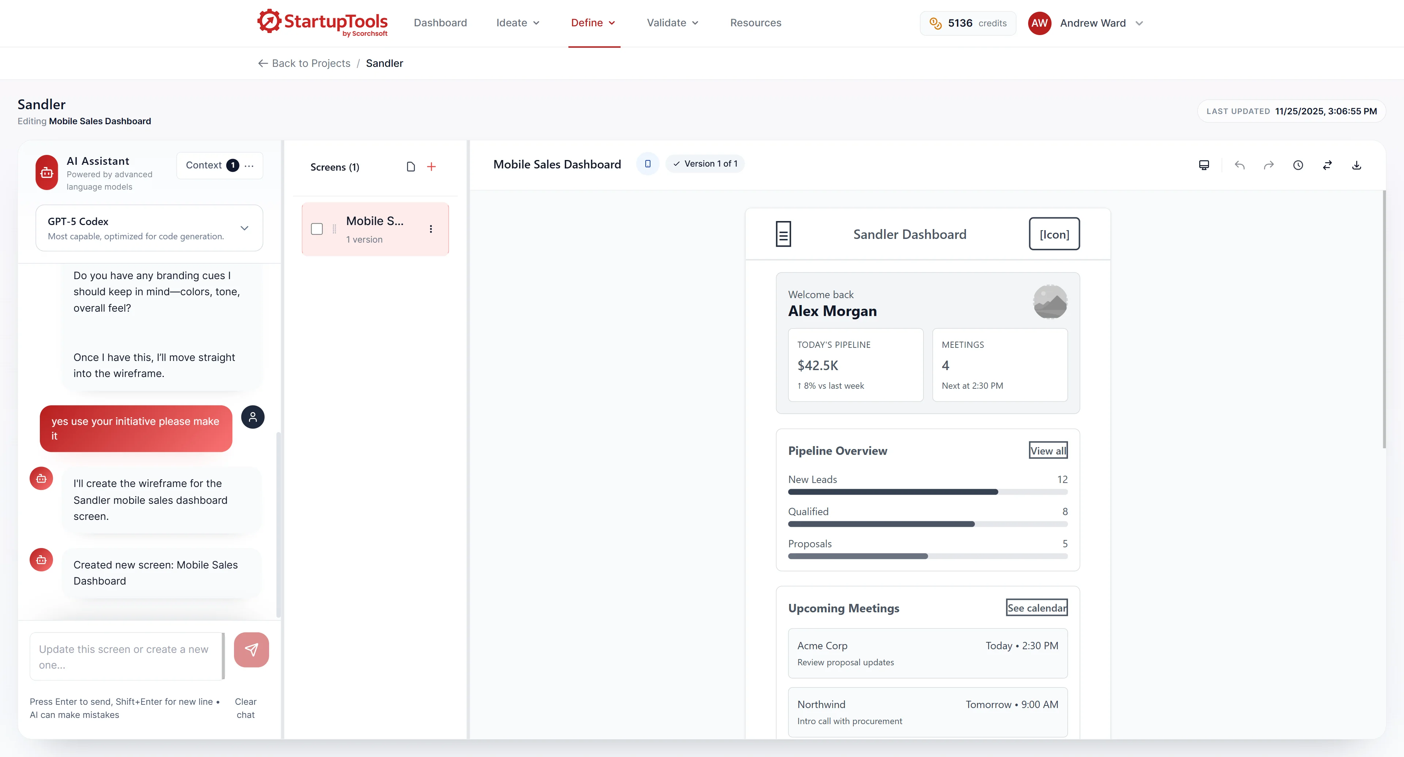This screenshot has width=1404, height=757.
Task: Open the credits coin indicator
Action: 967,23
